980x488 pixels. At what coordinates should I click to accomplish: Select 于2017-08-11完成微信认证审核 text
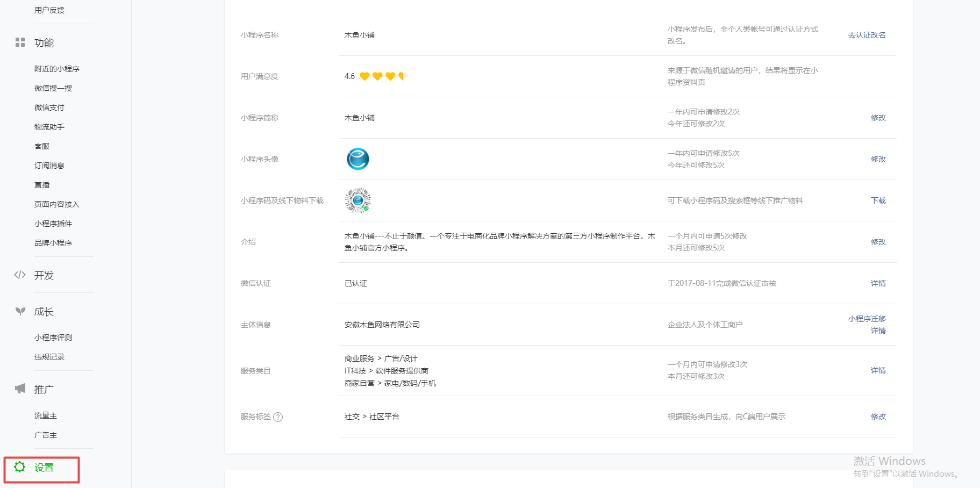click(x=722, y=283)
